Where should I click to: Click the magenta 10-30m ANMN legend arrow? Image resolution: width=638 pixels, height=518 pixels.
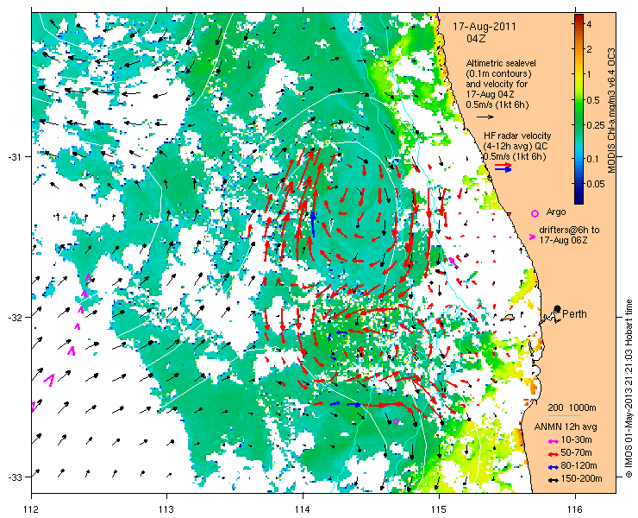[x=553, y=441]
